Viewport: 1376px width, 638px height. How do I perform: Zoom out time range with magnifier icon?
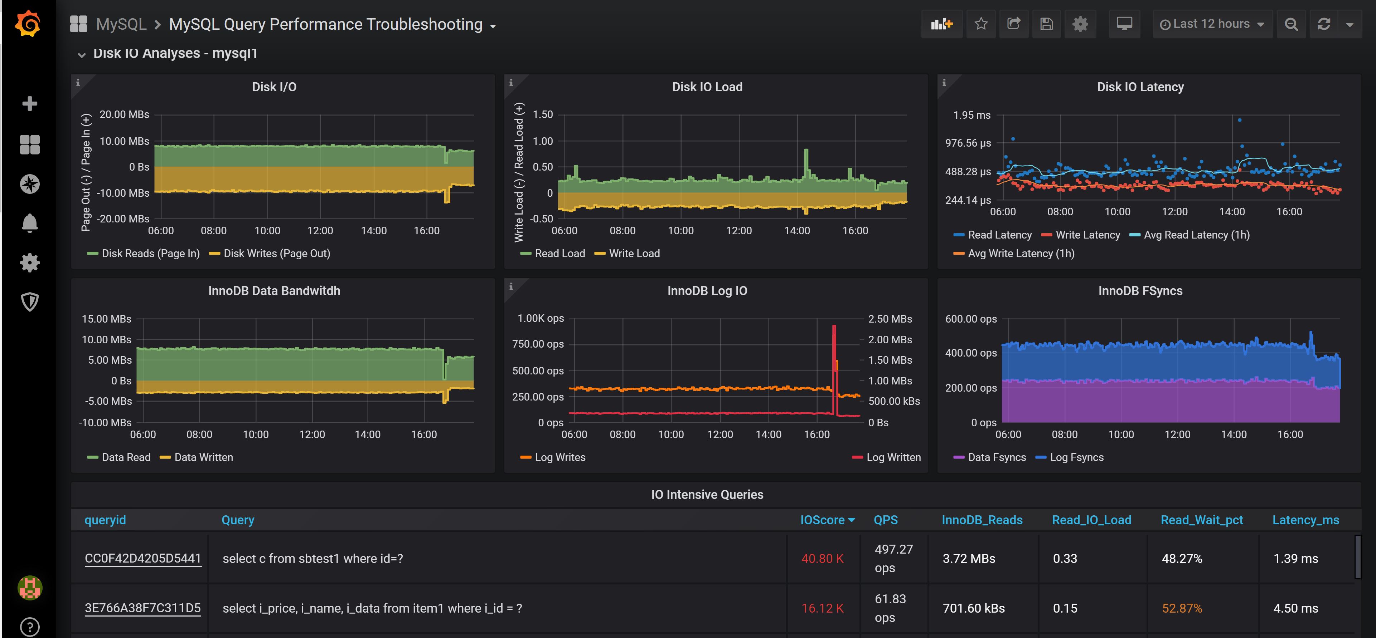[x=1291, y=24]
